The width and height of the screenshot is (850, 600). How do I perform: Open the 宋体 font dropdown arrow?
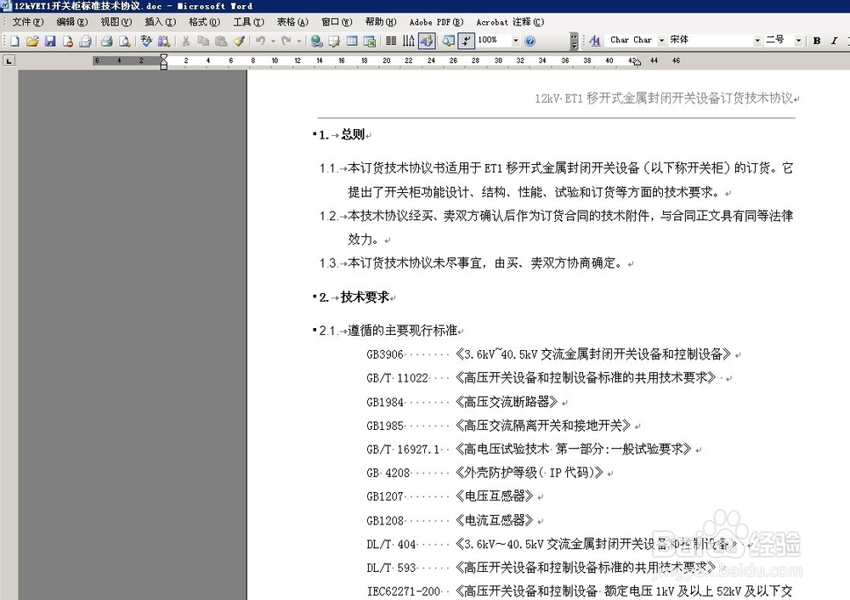(x=757, y=41)
